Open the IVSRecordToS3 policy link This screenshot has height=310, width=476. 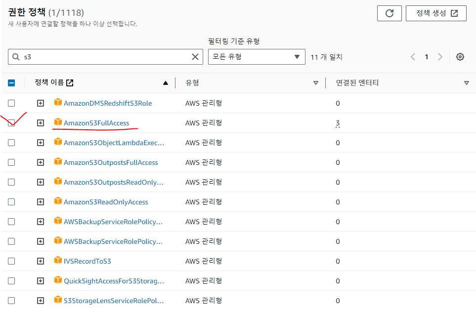(x=87, y=261)
